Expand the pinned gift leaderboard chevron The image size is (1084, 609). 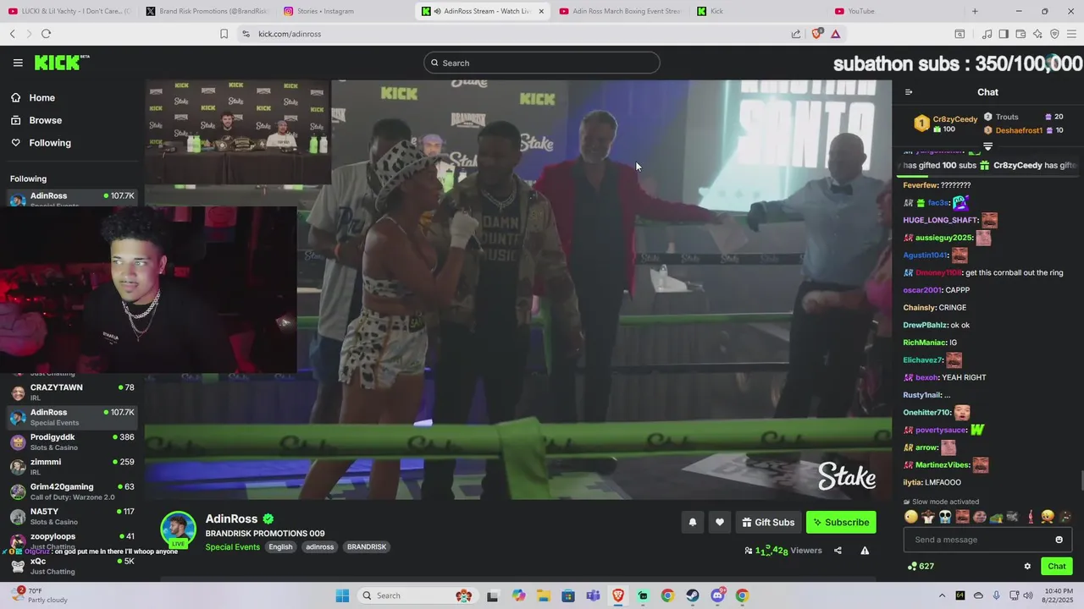tap(987, 146)
